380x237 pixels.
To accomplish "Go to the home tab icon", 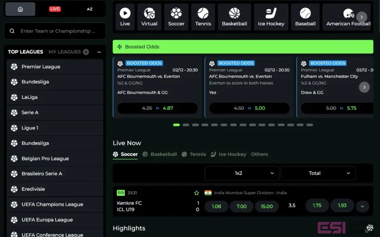I will click(x=20, y=9).
